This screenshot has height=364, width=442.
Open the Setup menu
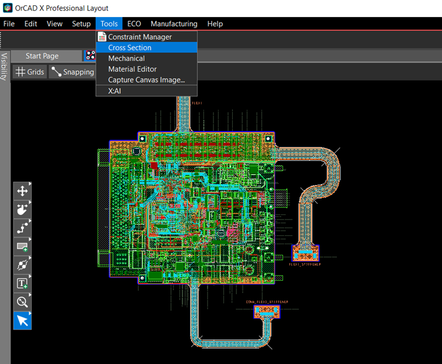[x=81, y=24]
